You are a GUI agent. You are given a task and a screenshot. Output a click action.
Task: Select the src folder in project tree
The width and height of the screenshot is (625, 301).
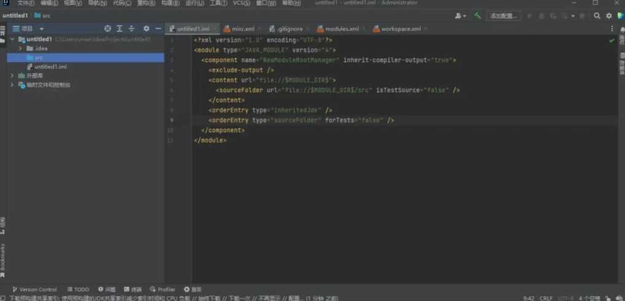pos(85,58)
